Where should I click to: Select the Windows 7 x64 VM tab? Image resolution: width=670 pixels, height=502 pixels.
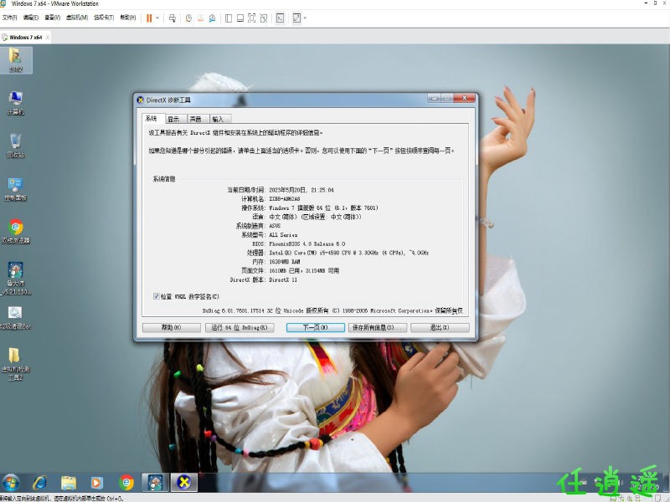coord(25,37)
